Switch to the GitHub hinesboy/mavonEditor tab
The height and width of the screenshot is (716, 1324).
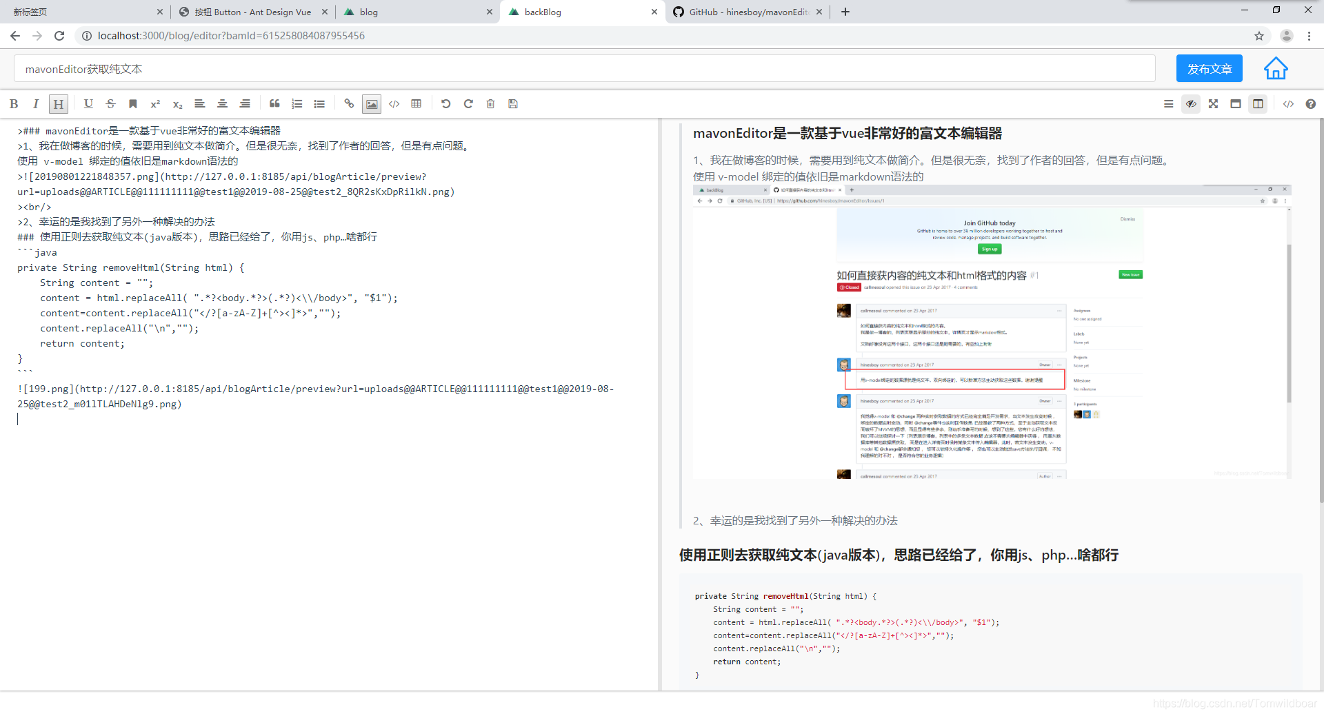point(745,12)
